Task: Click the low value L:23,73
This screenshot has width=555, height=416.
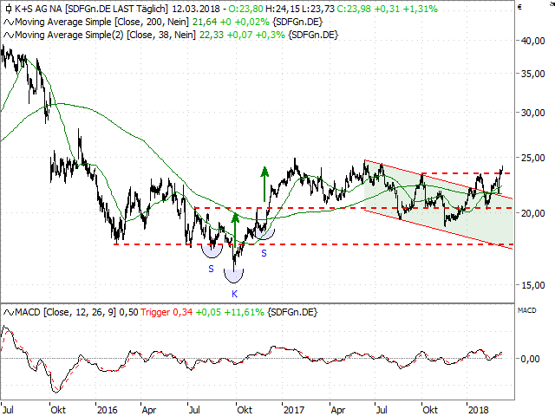Action: click(318, 9)
